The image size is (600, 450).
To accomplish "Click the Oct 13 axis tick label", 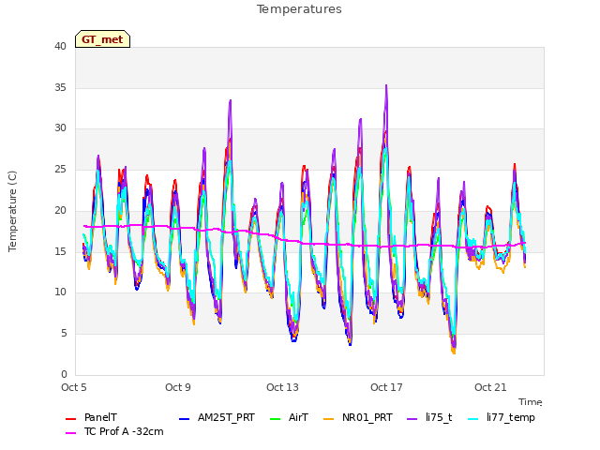I will pos(282,387).
